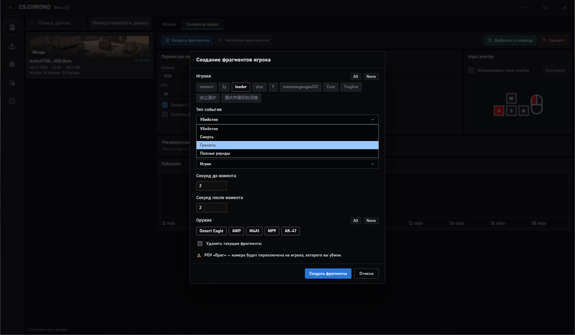Toggle the M4A1 weapon filter

point(254,231)
